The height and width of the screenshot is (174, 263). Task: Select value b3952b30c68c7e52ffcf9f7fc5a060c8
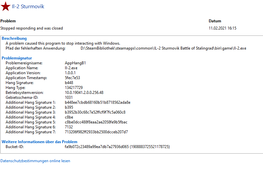[x=95, y=112]
